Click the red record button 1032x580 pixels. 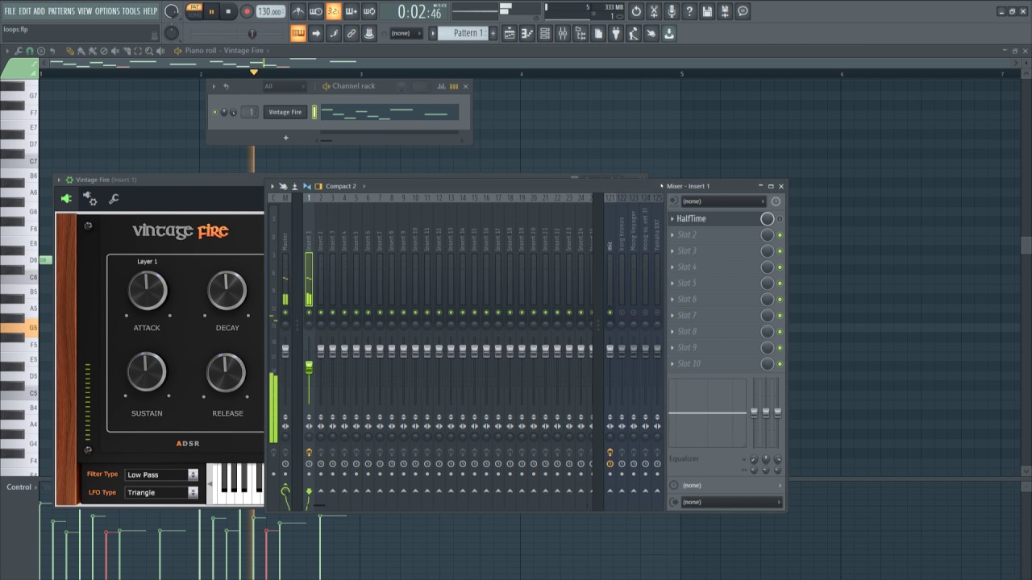pyautogui.click(x=247, y=11)
